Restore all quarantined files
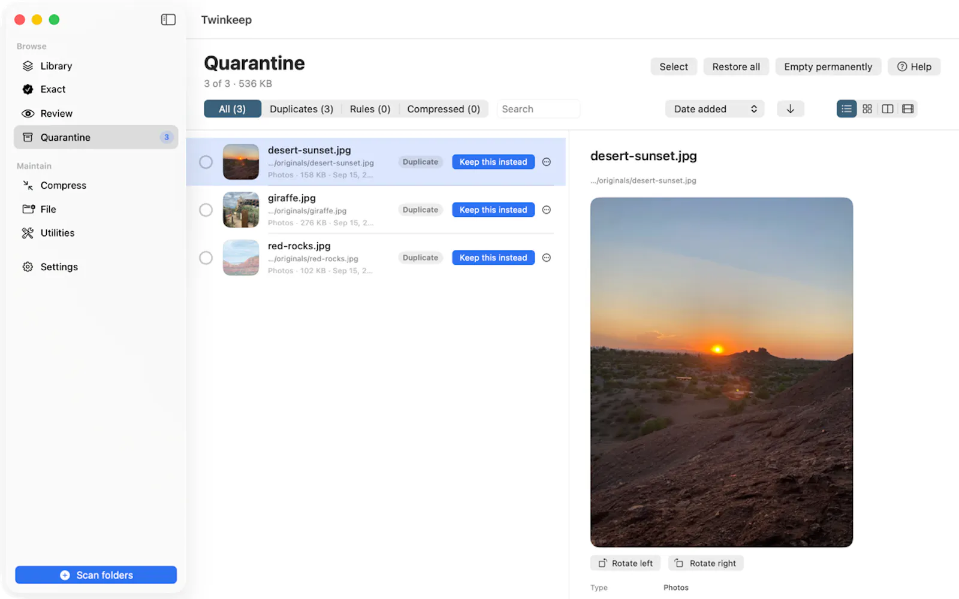 click(x=736, y=66)
